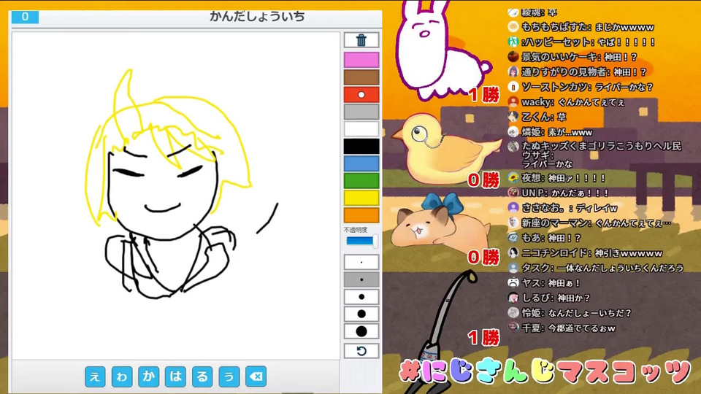The height and width of the screenshot is (394, 701).
Task: Select the brown color swatch
Action: (x=361, y=77)
